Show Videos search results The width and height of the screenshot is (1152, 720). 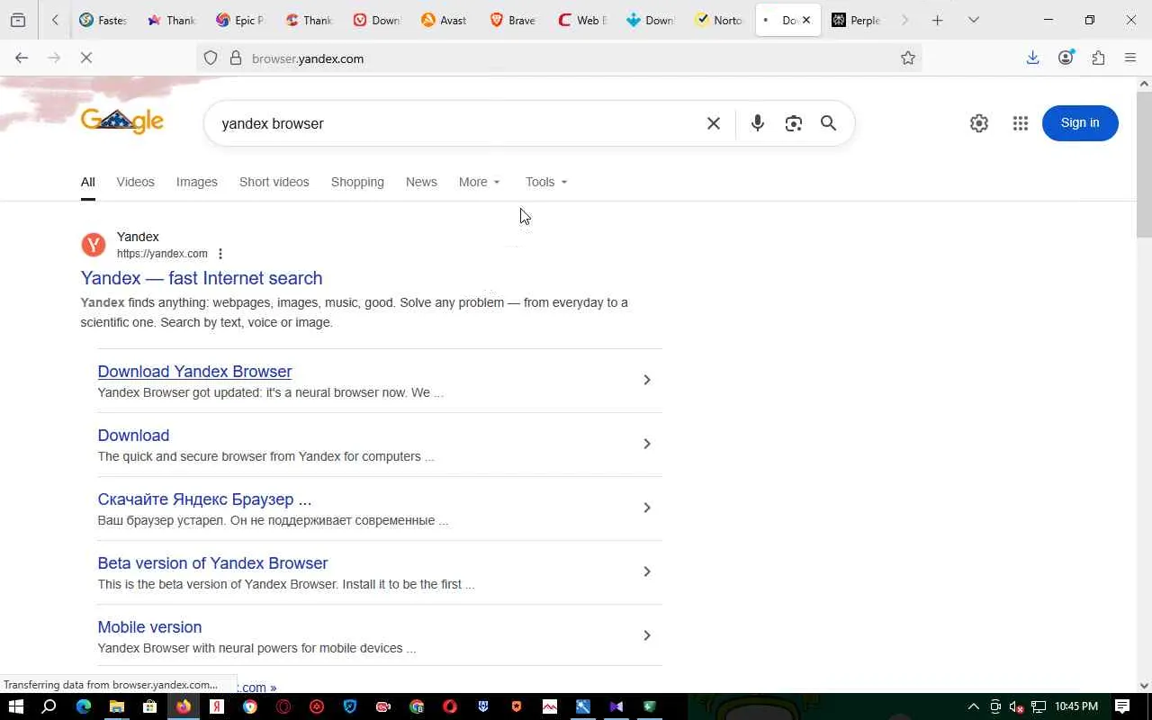click(136, 182)
